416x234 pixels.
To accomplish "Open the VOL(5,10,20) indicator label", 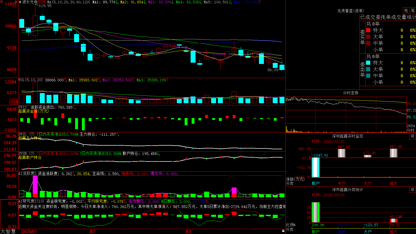I will [31, 80].
